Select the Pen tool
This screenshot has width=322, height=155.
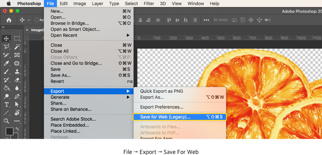(17, 96)
